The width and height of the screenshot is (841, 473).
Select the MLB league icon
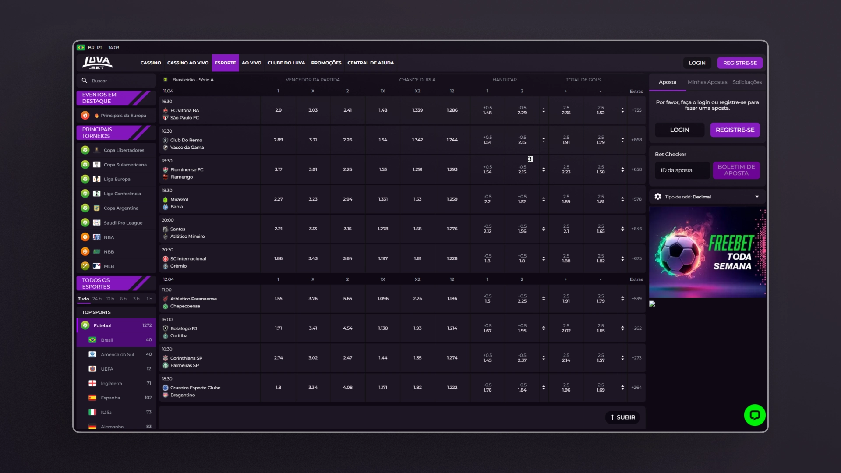pos(97,266)
